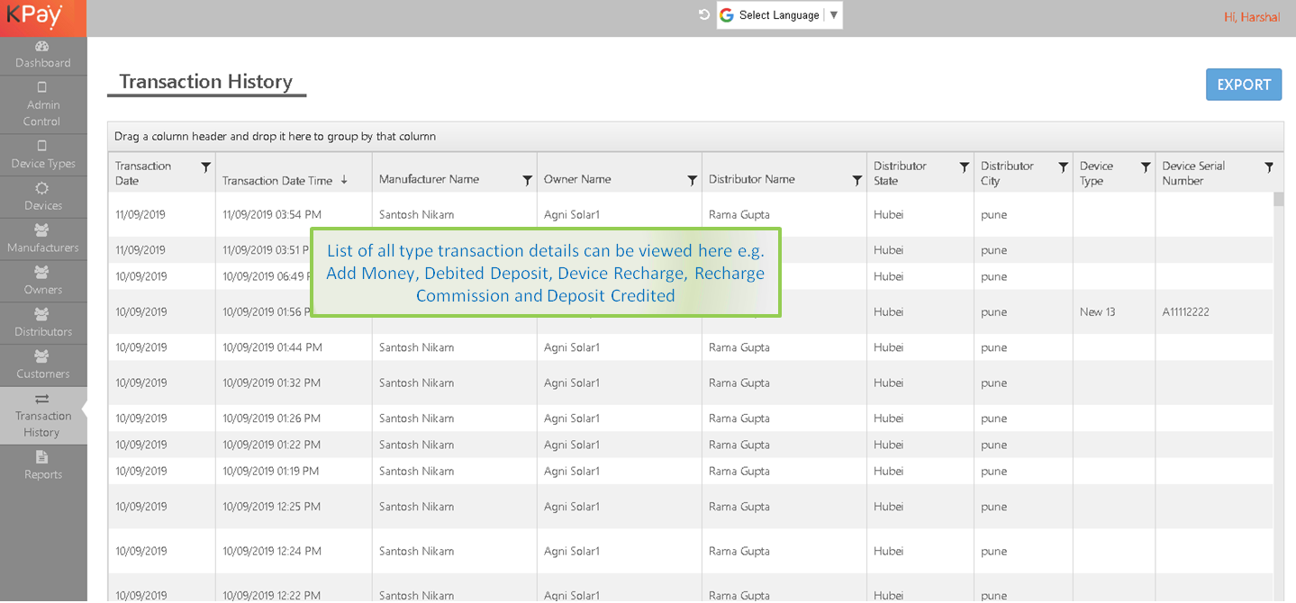Viewport: 1296px width, 603px height.
Task: Open filter icon on Transaction Date column
Action: coord(205,167)
